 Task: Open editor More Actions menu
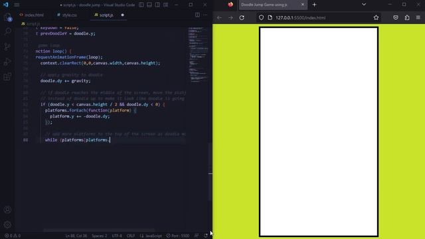click(205, 15)
